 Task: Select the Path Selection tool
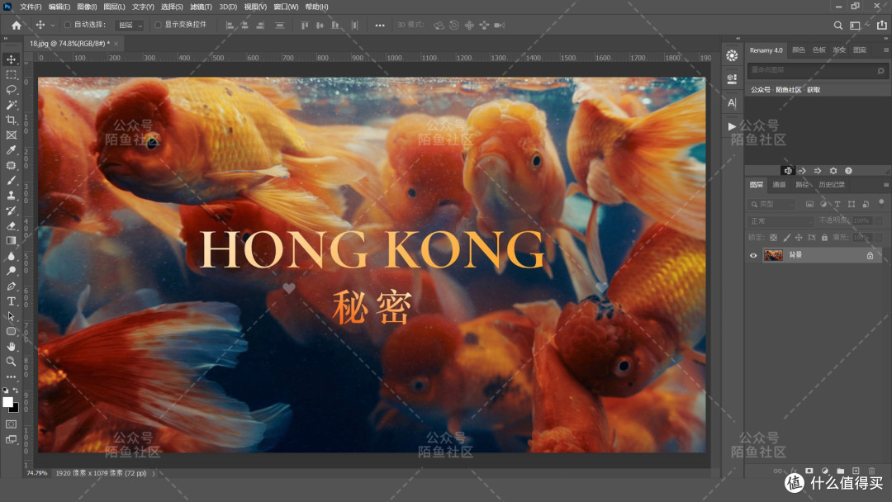11,316
